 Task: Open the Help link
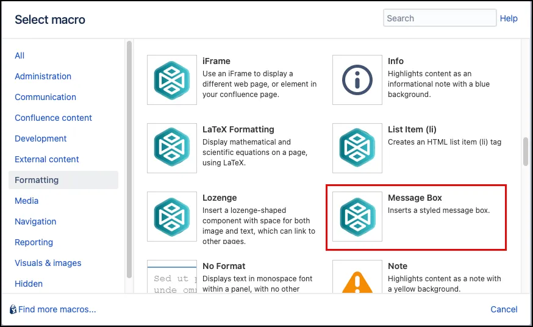509,18
